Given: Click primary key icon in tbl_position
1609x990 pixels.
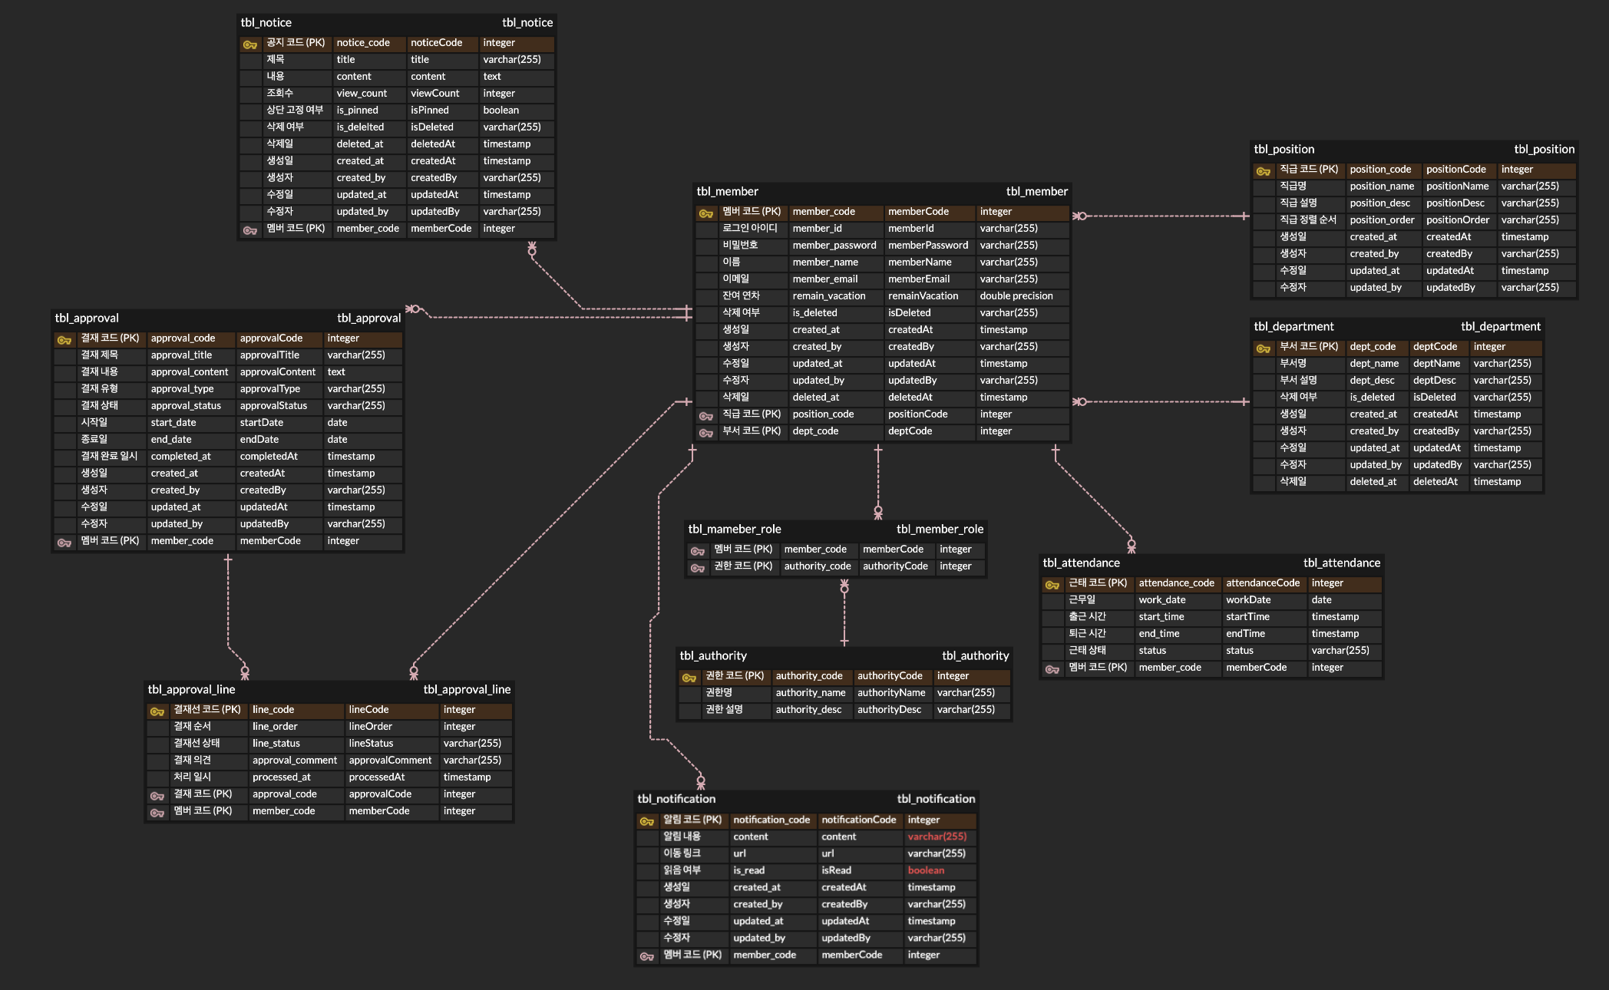Looking at the screenshot, I should pyautogui.click(x=1263, y=171).
